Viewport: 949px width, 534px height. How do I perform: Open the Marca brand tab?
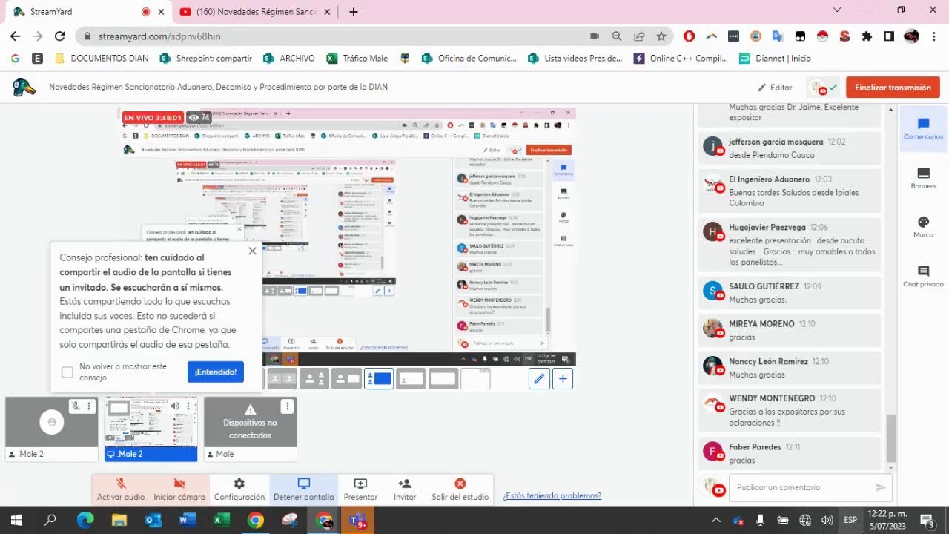(923, 227)
